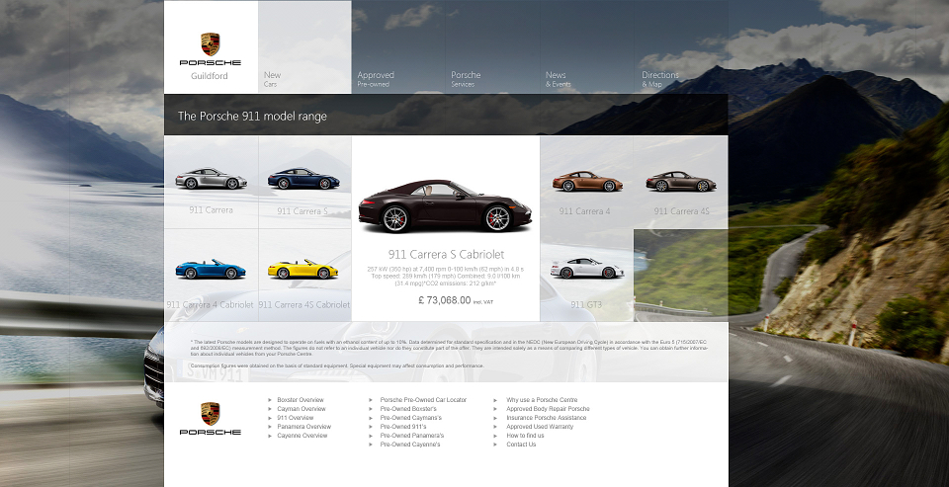Image resolution: width=949 pixels, height=487 pixels.
Task: Open the Contact Us footer link
Action: click(x=521, y=445)
